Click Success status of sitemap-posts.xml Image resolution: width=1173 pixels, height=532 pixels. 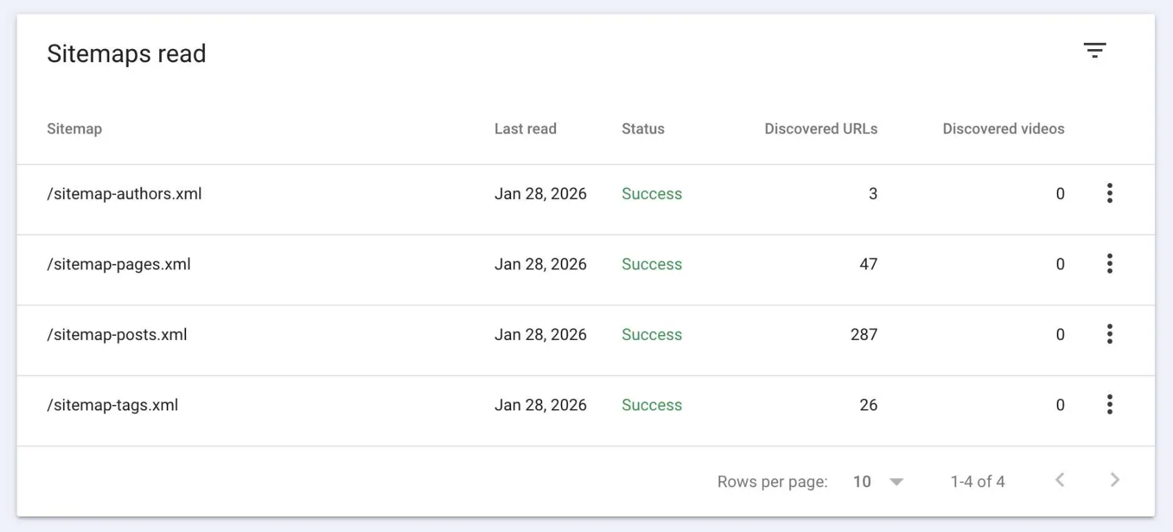[x=652, y=335]
